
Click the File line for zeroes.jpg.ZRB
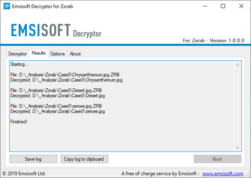[56, 106]
